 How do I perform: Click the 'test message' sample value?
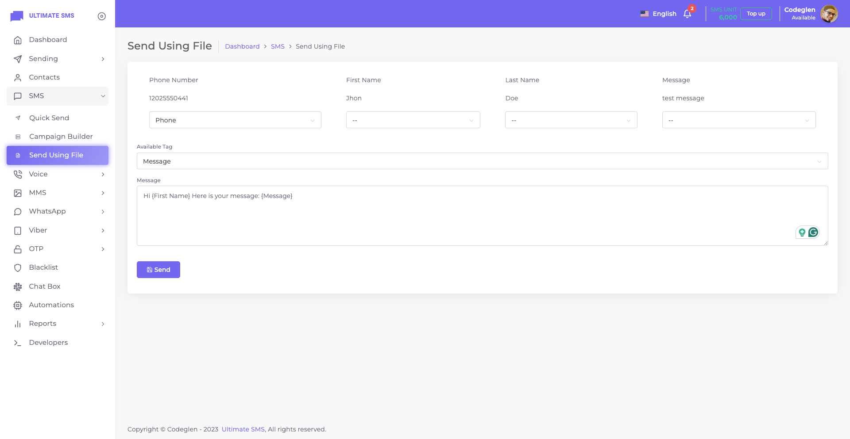point(683,98)
